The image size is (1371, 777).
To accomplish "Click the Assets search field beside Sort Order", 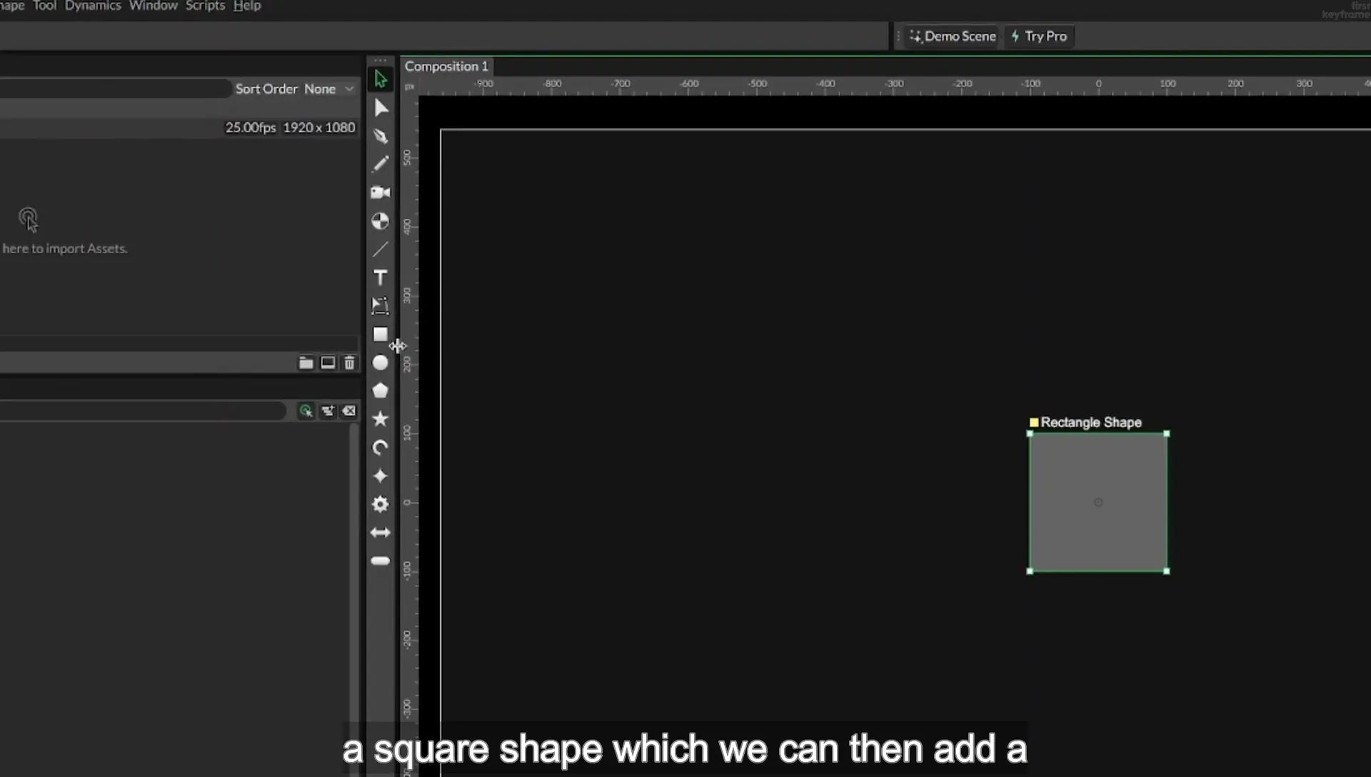I will coord(114,89).
